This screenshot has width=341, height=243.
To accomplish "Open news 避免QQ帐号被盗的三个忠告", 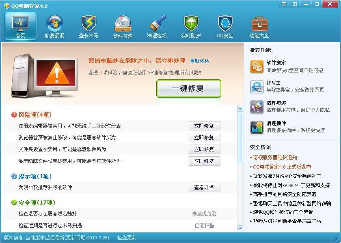I will pyautogui.click(x=283, y=212).
